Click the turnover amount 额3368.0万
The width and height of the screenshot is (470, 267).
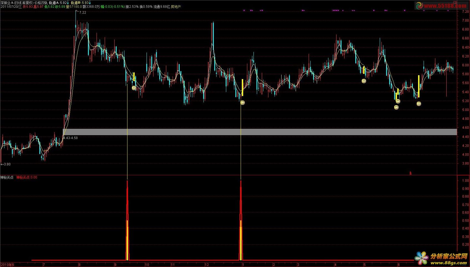click(91, 6)
